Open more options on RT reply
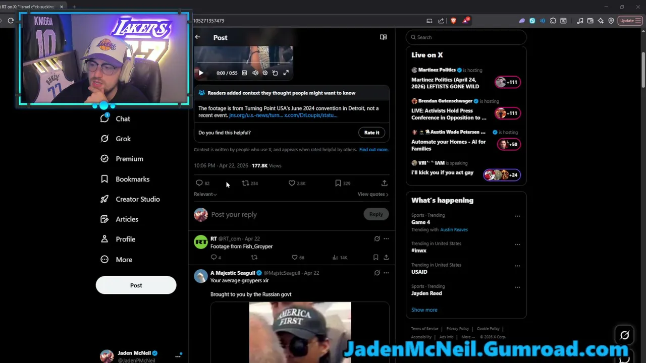 386,238
